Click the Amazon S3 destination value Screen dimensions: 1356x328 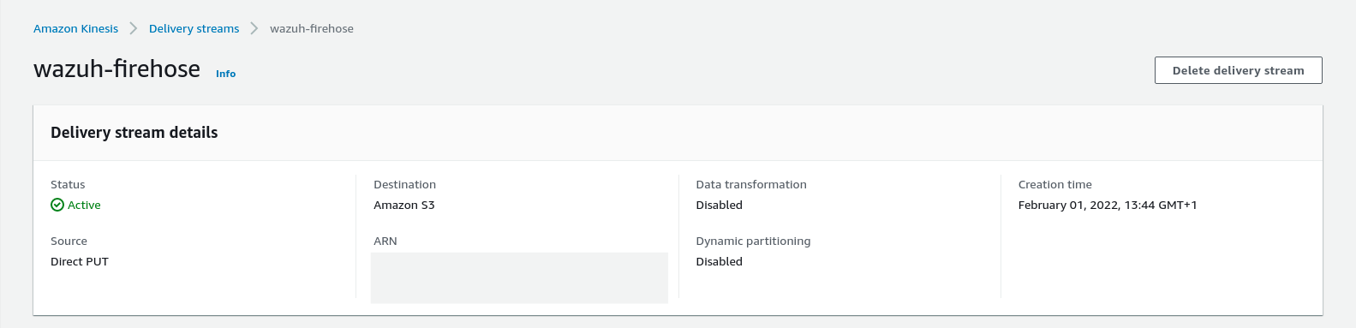(404, 205)
